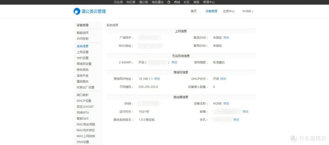This screenshot has height=145, width=329.
Task: Select WiFi设置 in sidebar
Action: [83, 58]
